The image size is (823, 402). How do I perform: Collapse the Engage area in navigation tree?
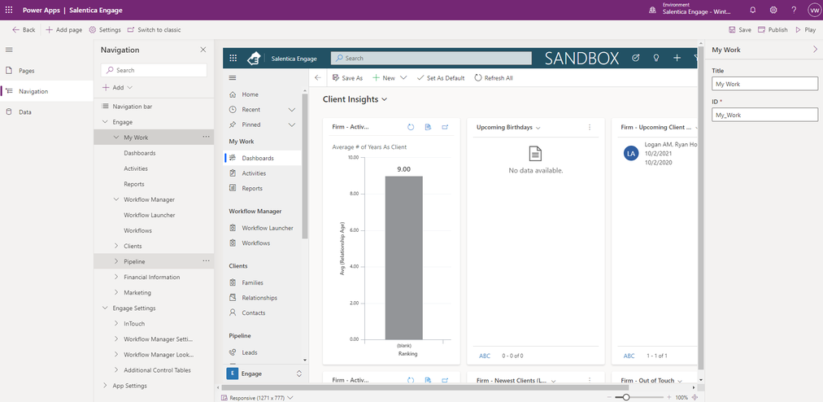click(105, 122)
